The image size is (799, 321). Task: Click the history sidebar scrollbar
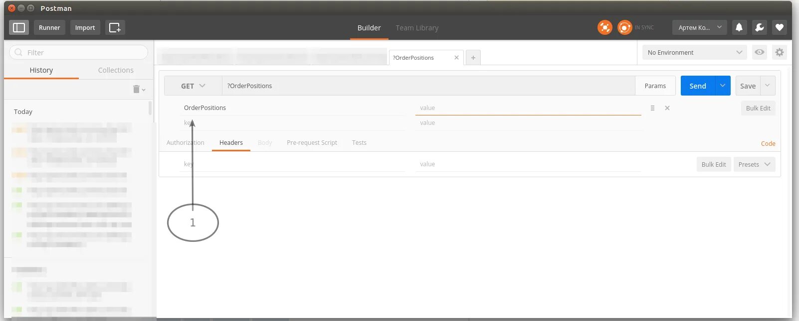click(150, 108)
